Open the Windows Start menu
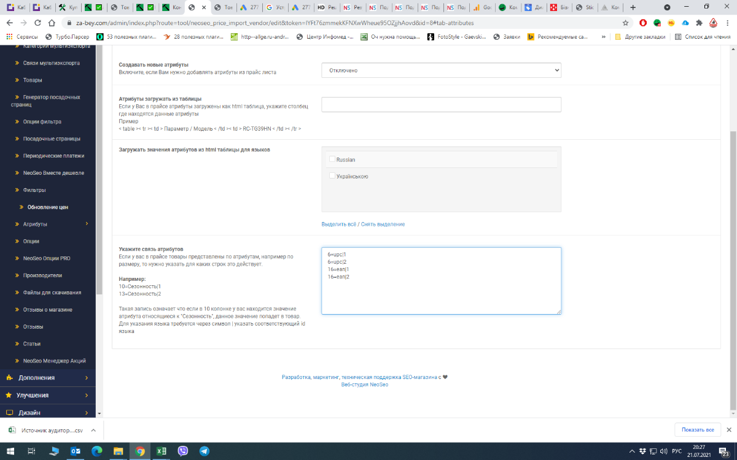The height and width of the screenshot is (460, 737). (x=11, y=451)
